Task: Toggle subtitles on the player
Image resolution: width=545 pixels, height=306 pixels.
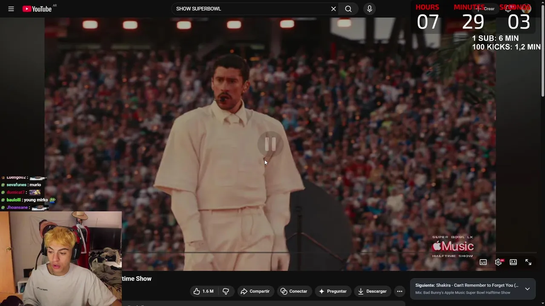Action: click(x=483, y=262)
